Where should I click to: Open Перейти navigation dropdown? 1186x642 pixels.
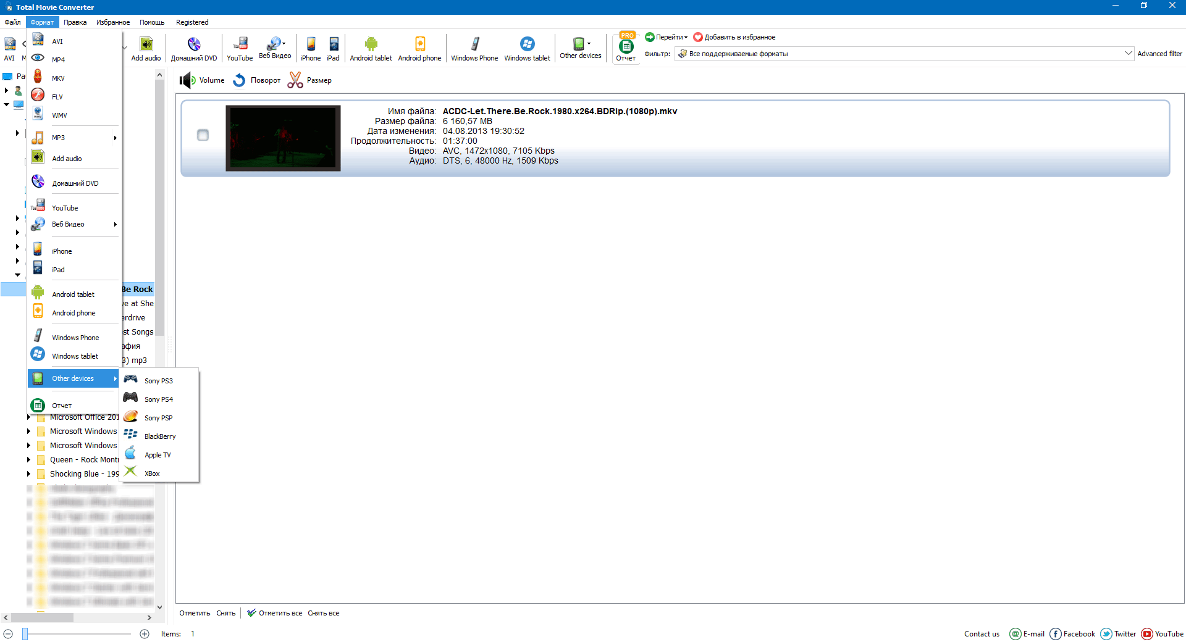click(x=667, y=37)
